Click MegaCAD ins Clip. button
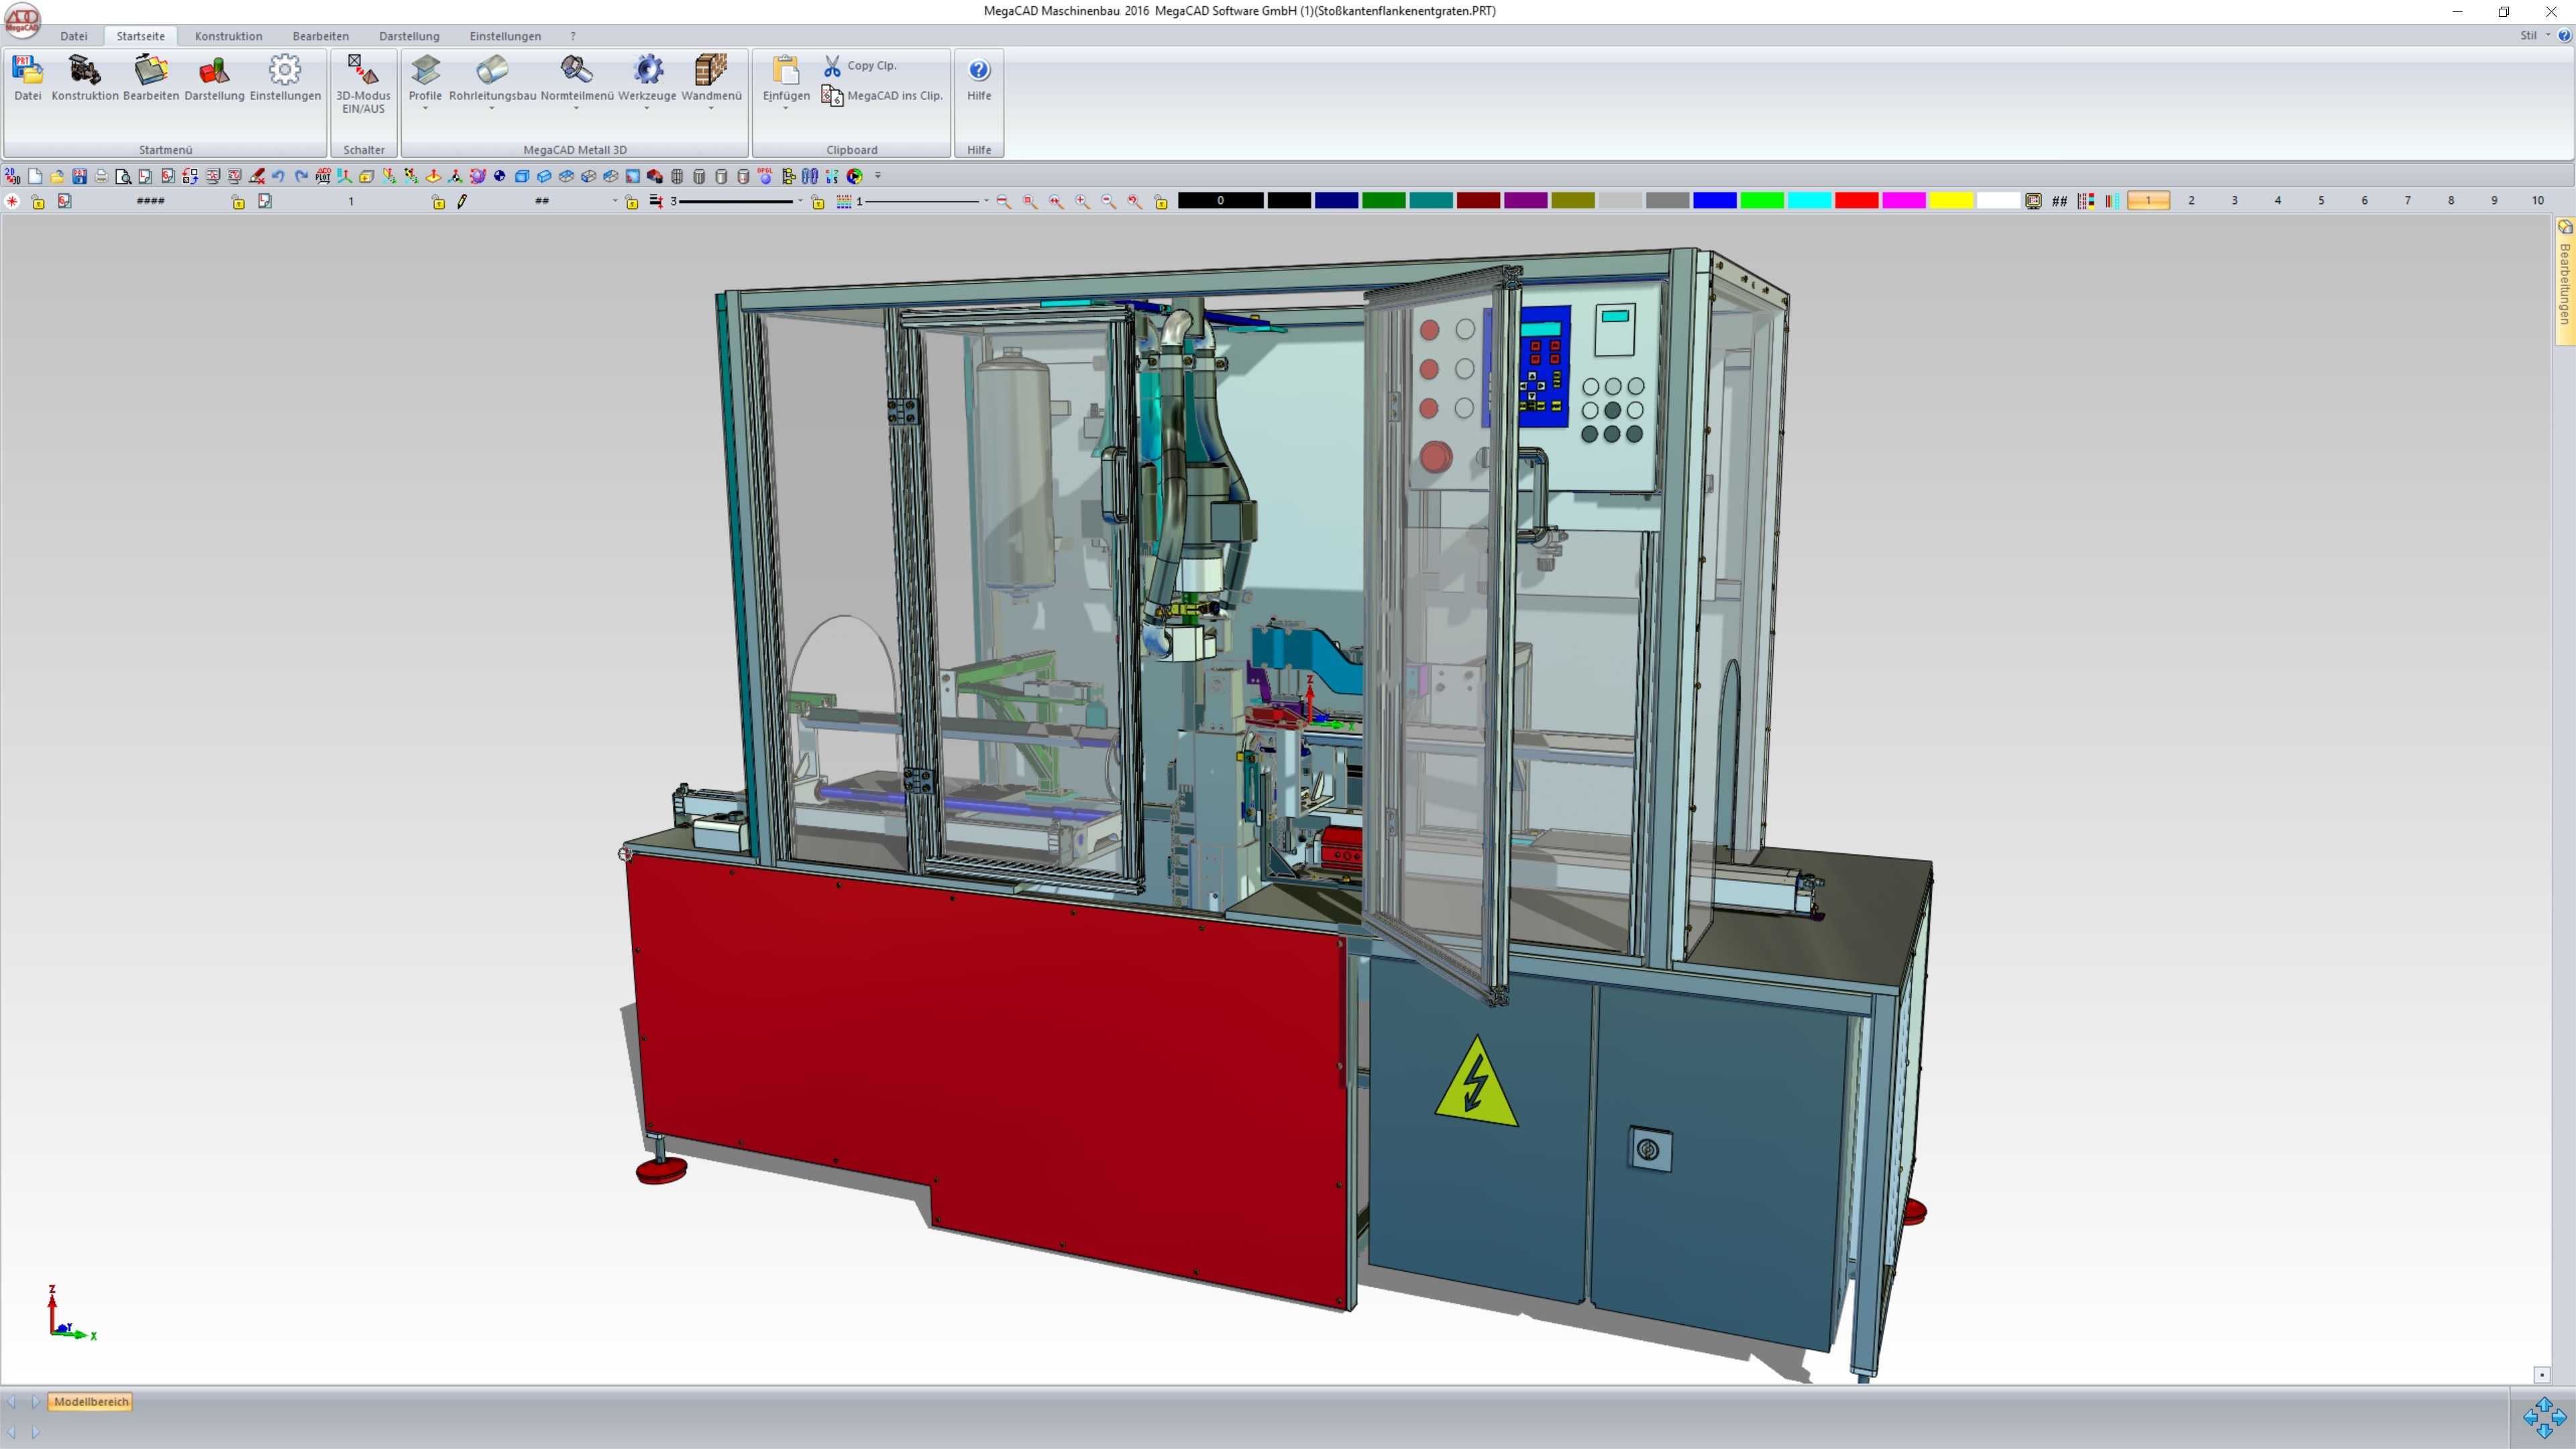This screenshot has width=2576, height=1449. (882, 95)
